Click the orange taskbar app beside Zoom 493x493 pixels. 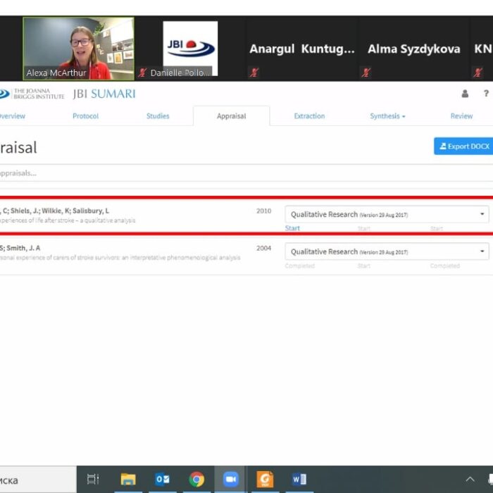265,480
